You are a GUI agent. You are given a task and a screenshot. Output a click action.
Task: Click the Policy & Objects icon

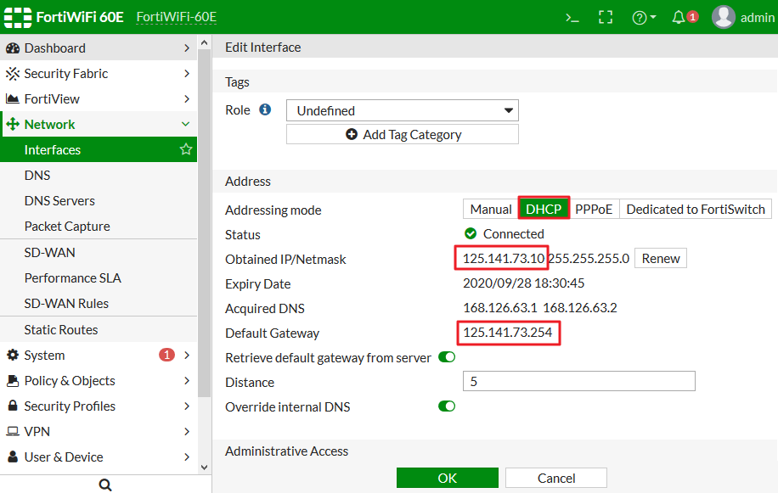point(13,380)
